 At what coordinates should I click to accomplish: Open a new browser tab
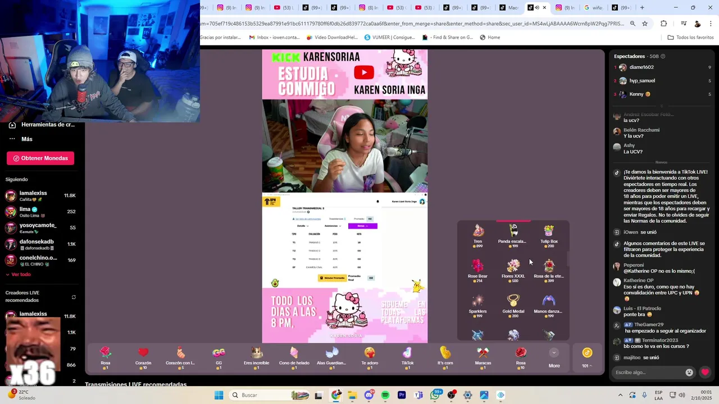642,7
